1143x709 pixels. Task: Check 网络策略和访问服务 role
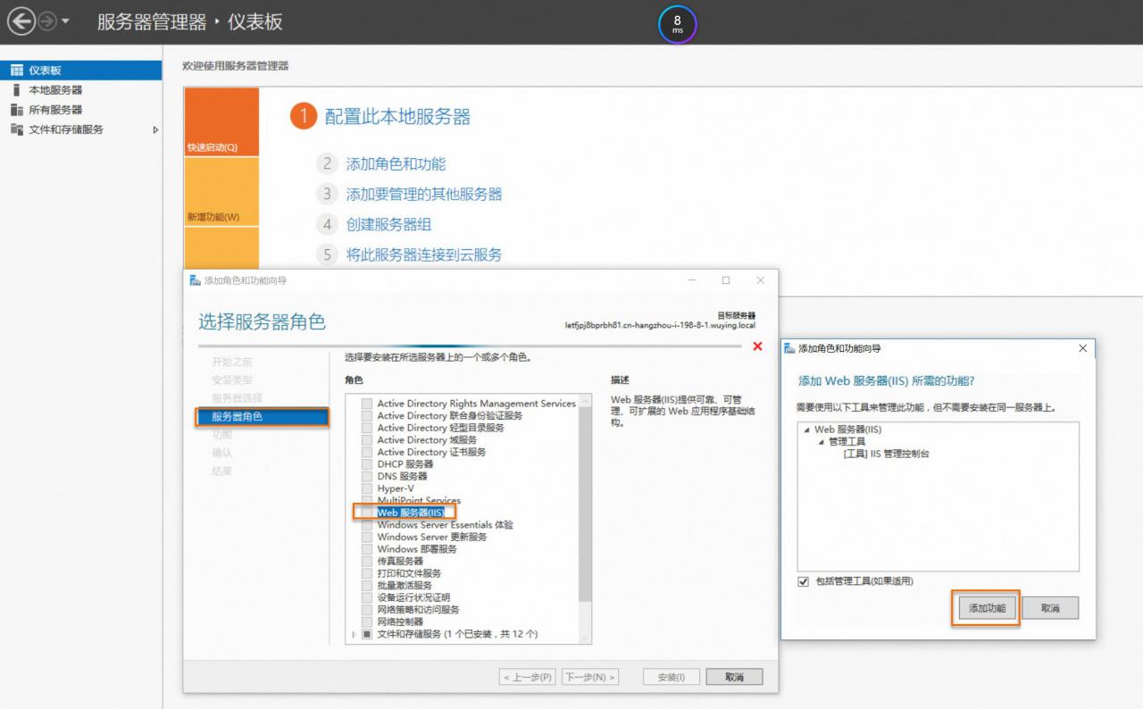[x=367, y=609]
